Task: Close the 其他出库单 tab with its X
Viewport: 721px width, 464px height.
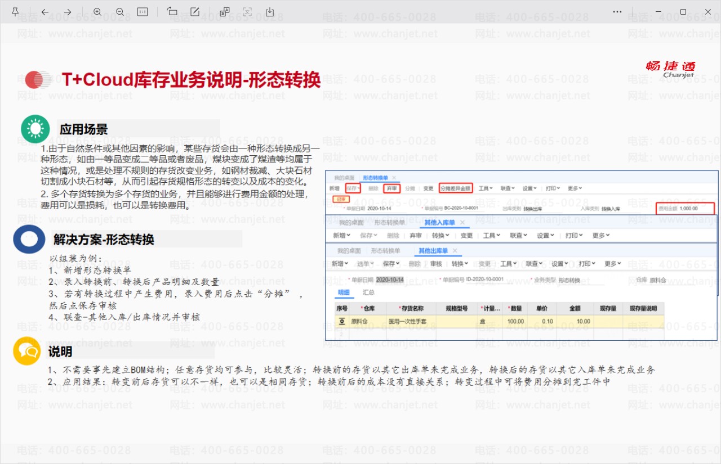Action: [x=455, y=250]
